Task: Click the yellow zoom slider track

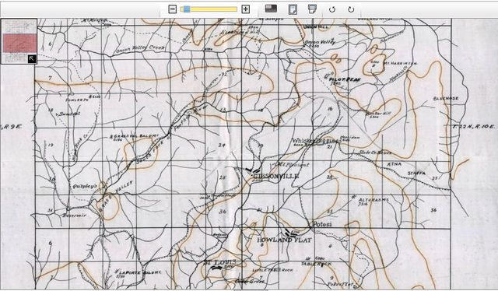Action: pos(209,9)
